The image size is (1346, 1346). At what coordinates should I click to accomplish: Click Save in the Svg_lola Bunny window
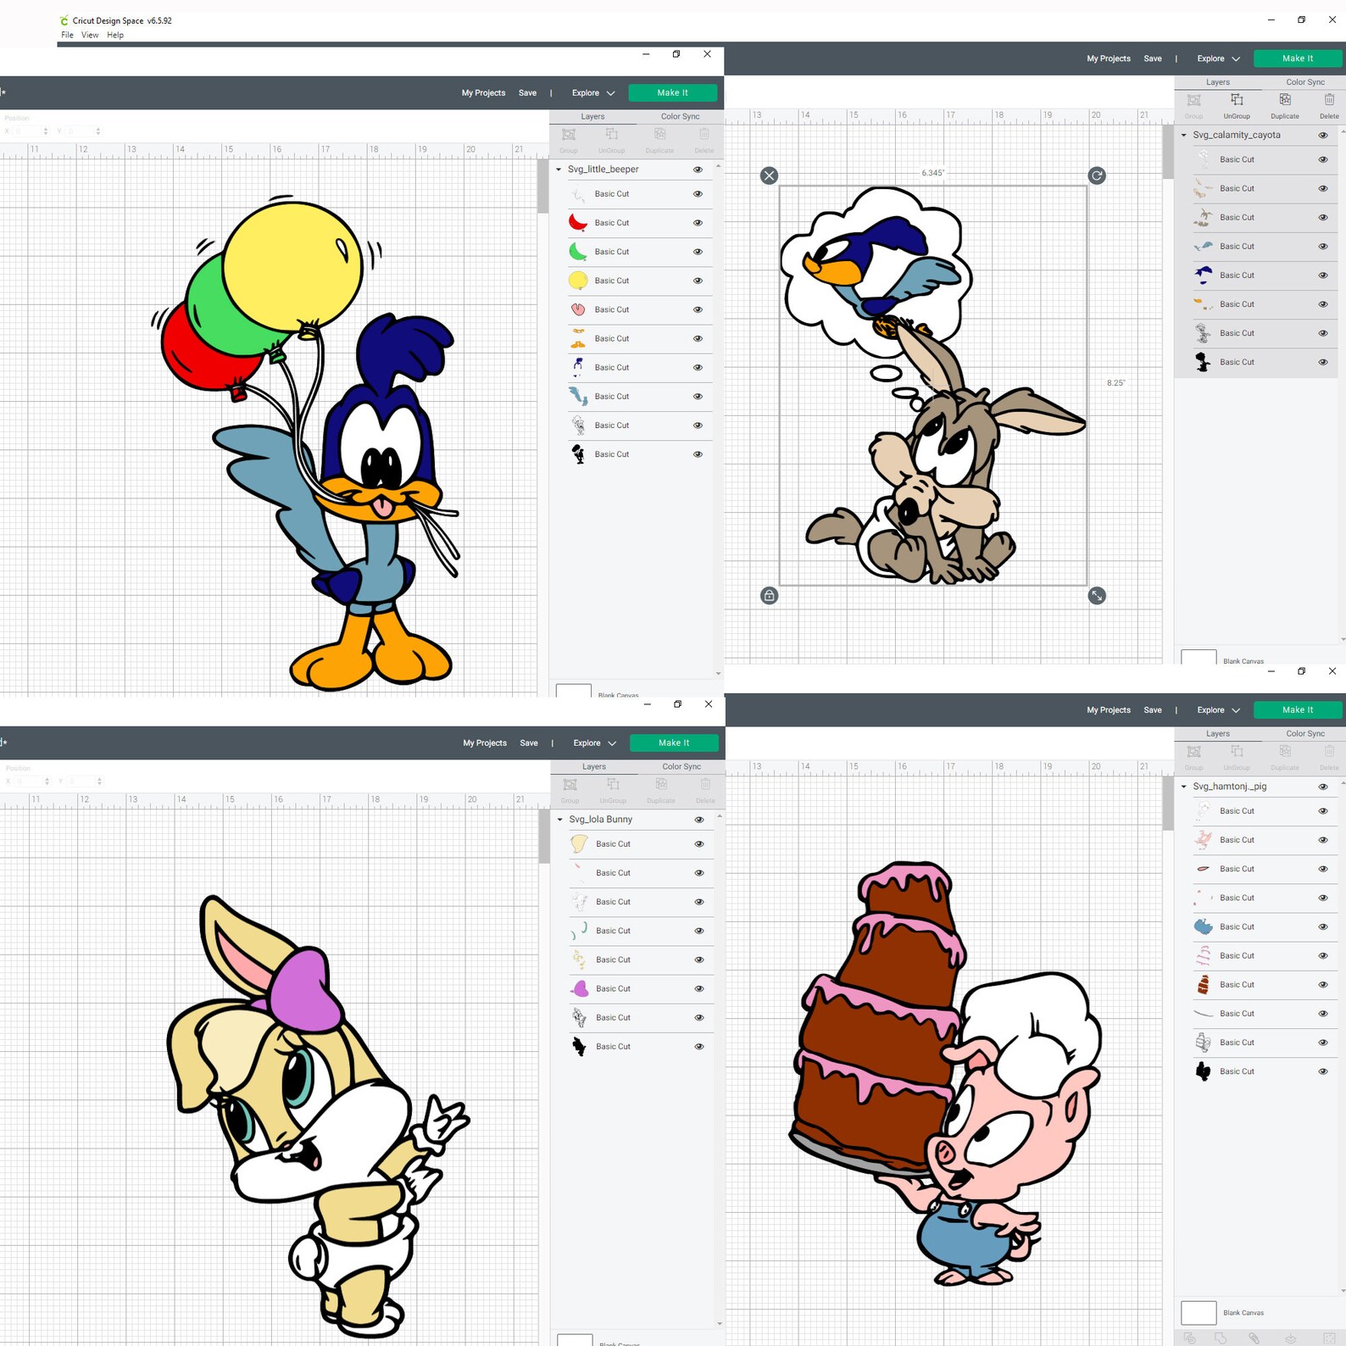pyautogui.click(x=529, y=743)
